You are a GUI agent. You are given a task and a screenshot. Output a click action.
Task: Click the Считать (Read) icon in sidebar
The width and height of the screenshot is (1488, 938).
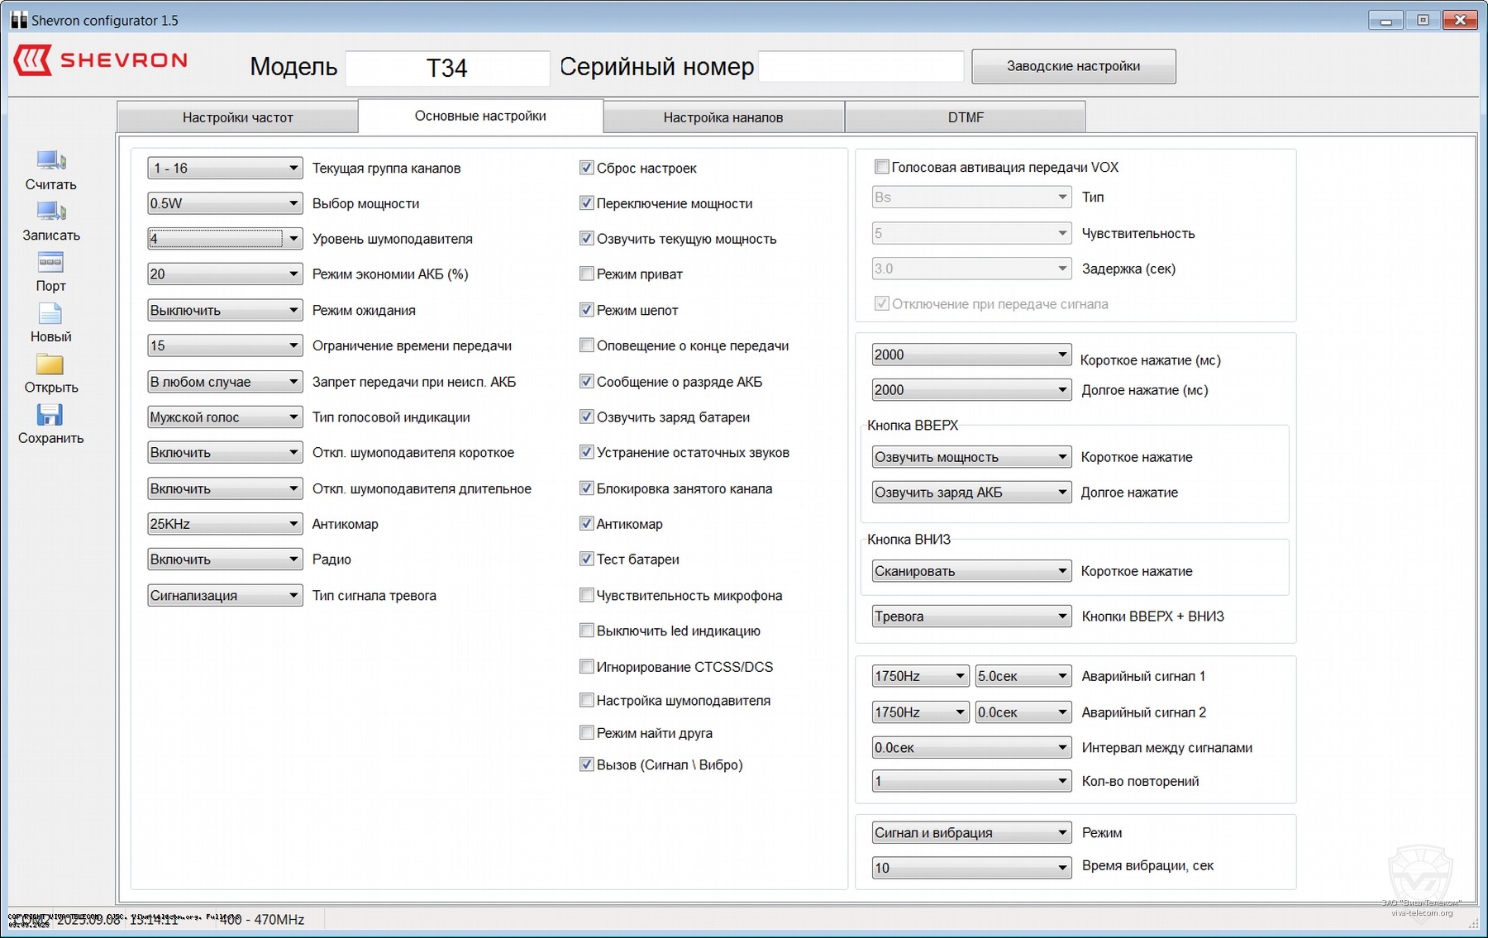(50, 160)
